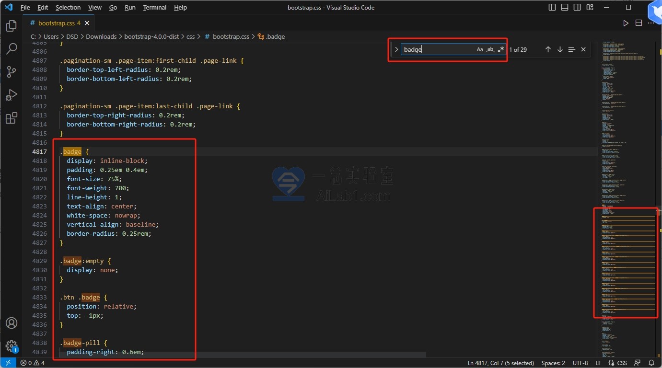The width and height of the screenshot is (662, 368).
Task: Open the Run menu
Action: [130, 8]
